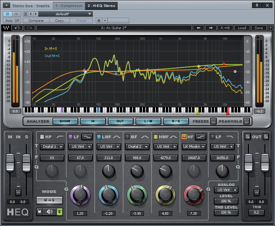Click the purple LF gain knob
This screenshot has height=226, width=275.
[x=80, y=195]
